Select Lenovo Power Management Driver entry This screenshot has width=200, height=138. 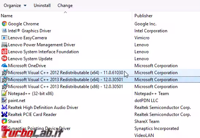click(42, 45)
